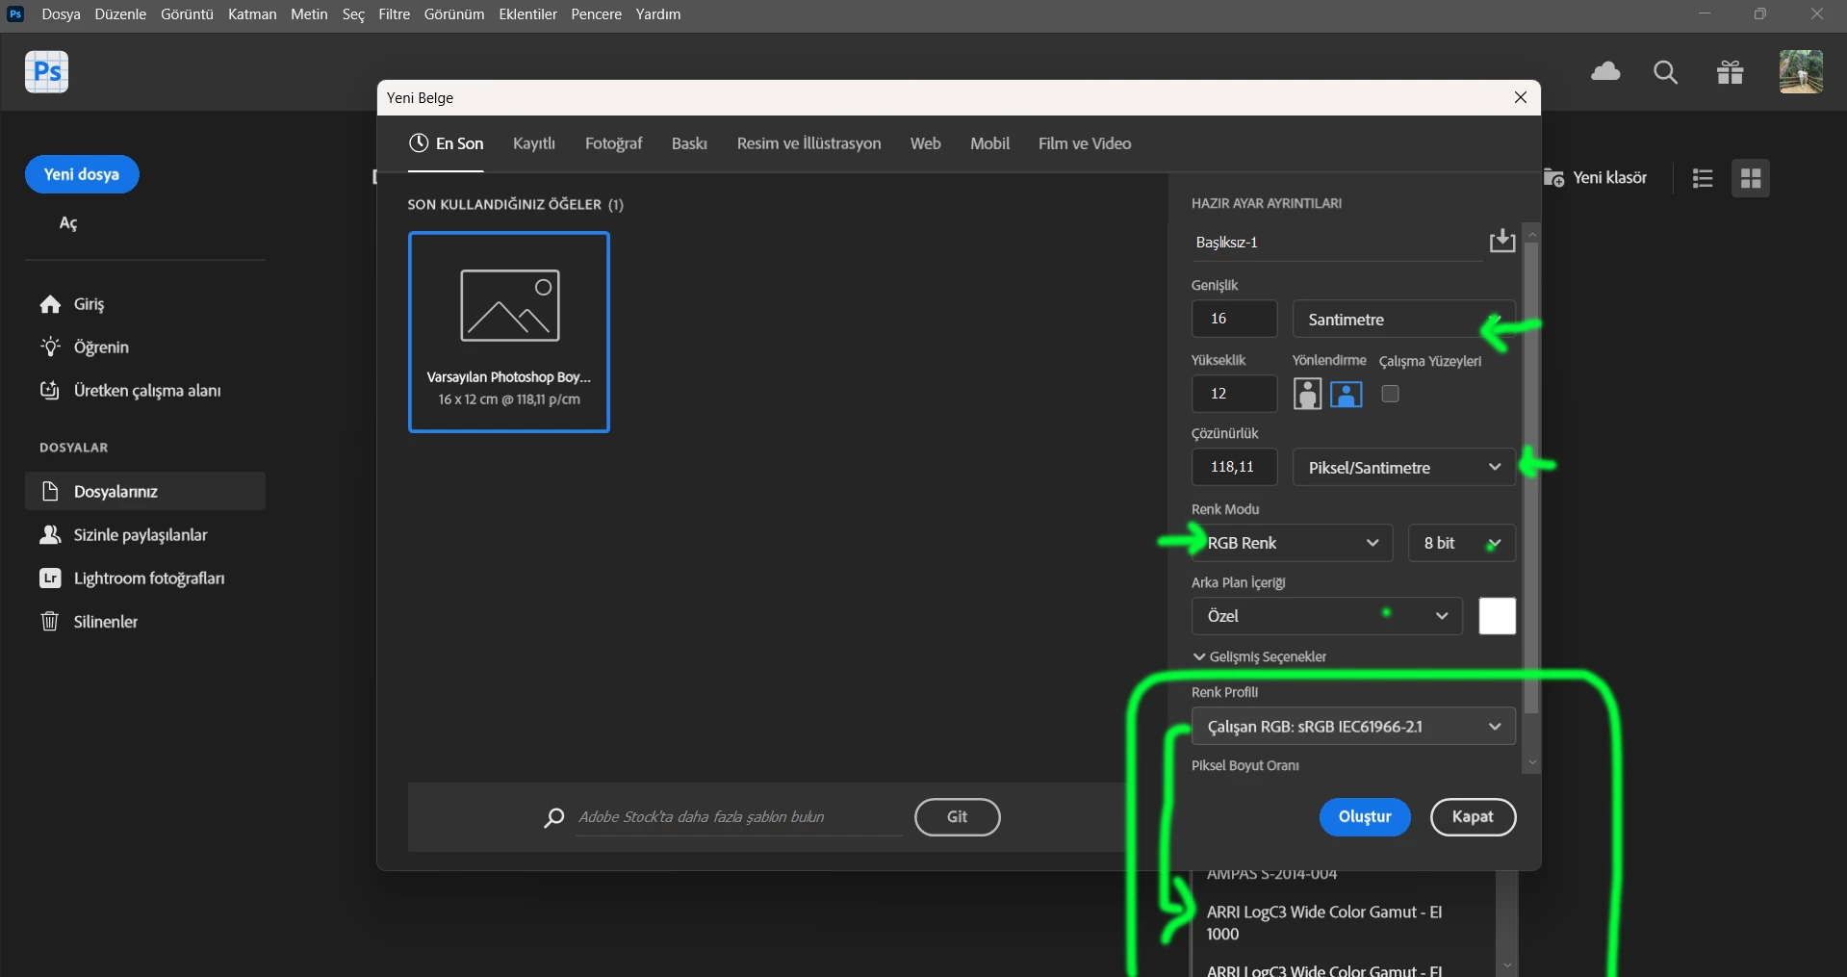The width and height of the screenshot is (1847, 977).
Task: Open the Filtre menu
Action: pos(394,14)
